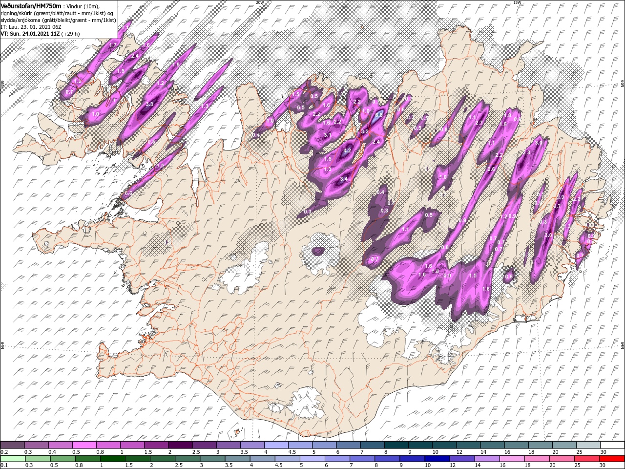Click the darkest purple top swatch between 2 and 2.5

[x=180, y=445]
